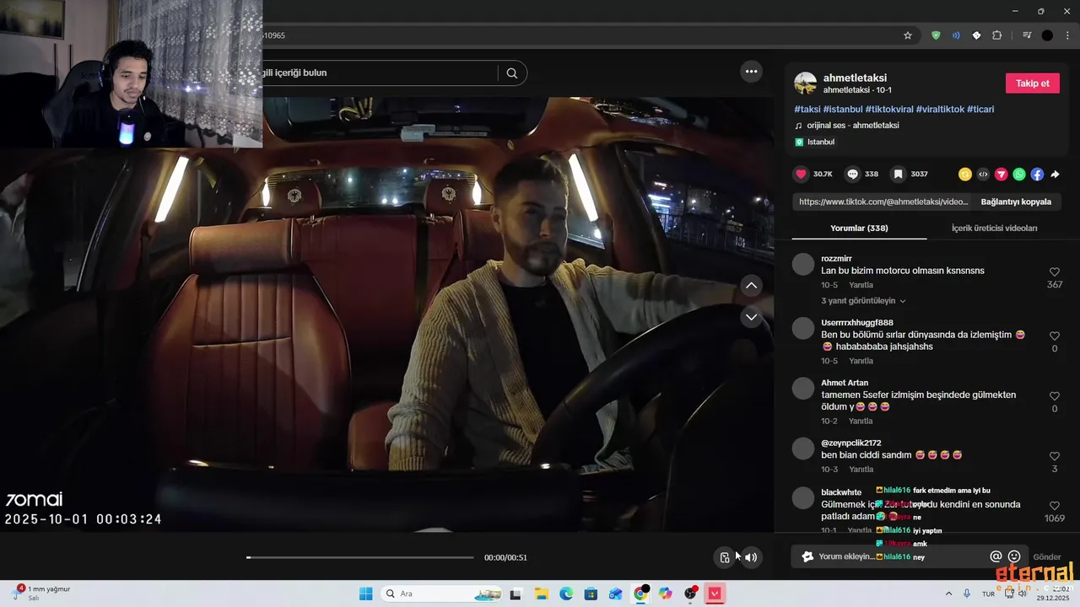Click the video URL text field
The height and width of the screenshot is (607, 1080).
point(883,202)
